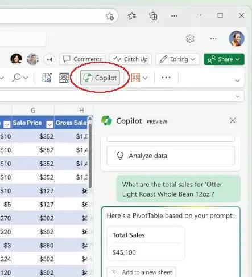The image size is (252, 277).
Task: Click the lightbulb icon in Analyze data
Action: point(120,156)
